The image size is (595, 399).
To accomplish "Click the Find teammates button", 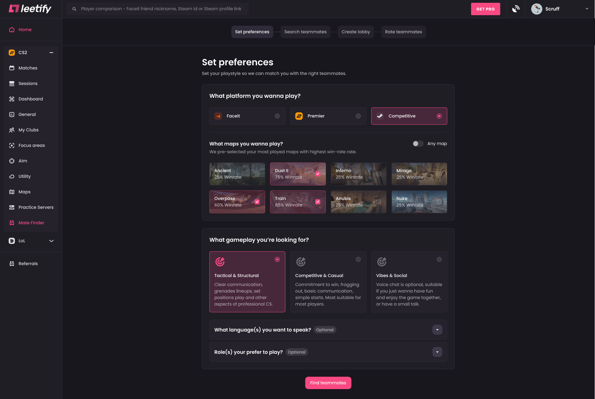I will pyautogui.click(x=328, y=383).
